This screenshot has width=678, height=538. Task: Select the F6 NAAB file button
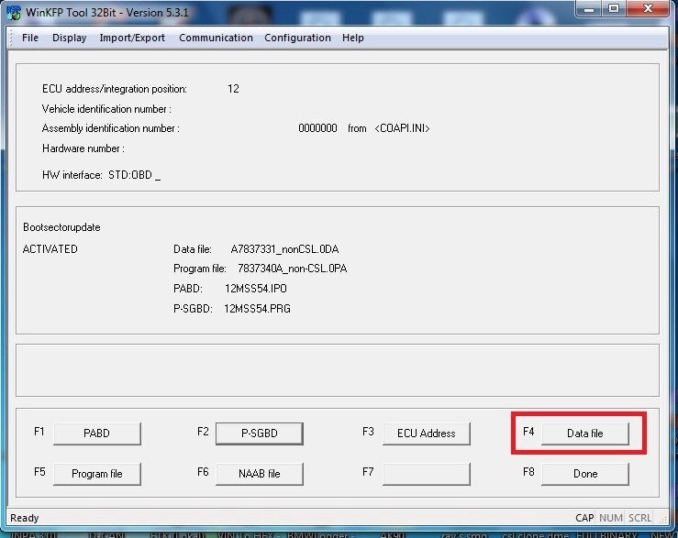click(x=259, y=474)
